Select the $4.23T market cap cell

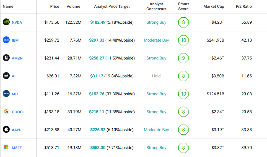[218, 22]
